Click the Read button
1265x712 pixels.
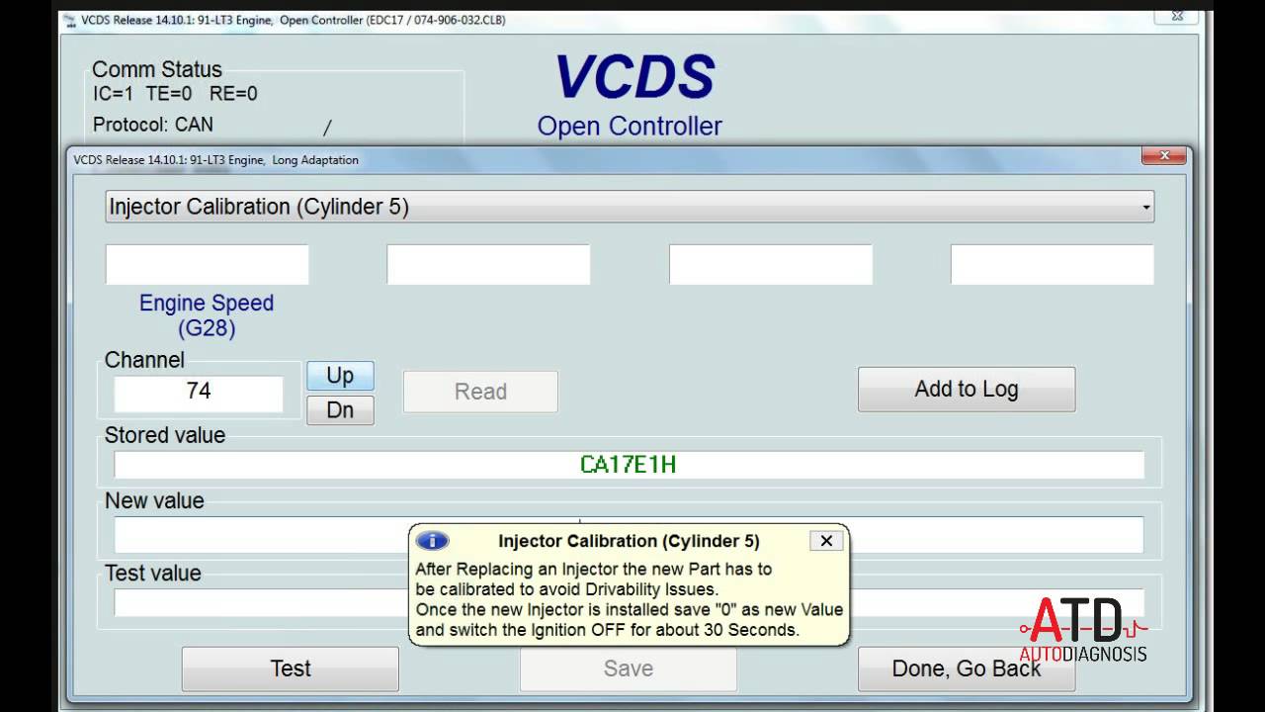(x=480, y=392)
